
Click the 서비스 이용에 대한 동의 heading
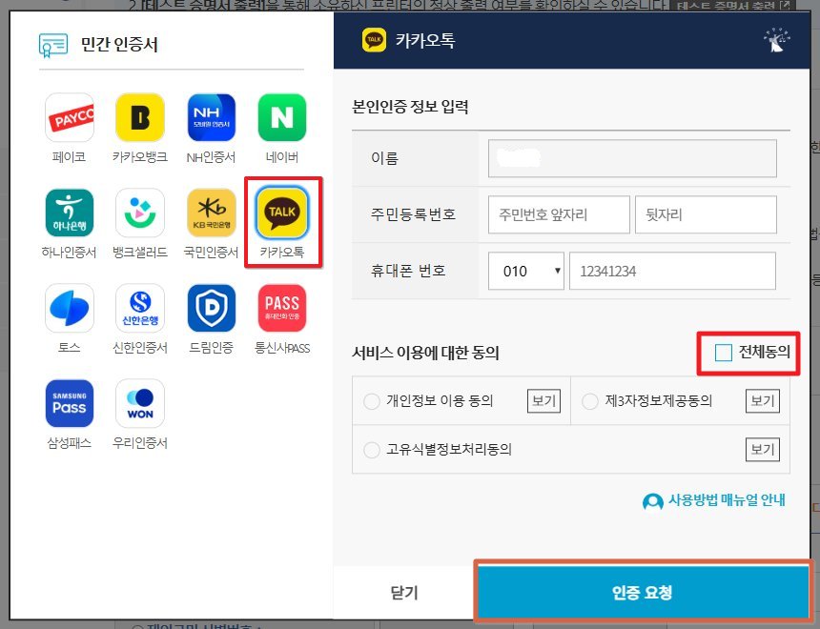point(425,353)
